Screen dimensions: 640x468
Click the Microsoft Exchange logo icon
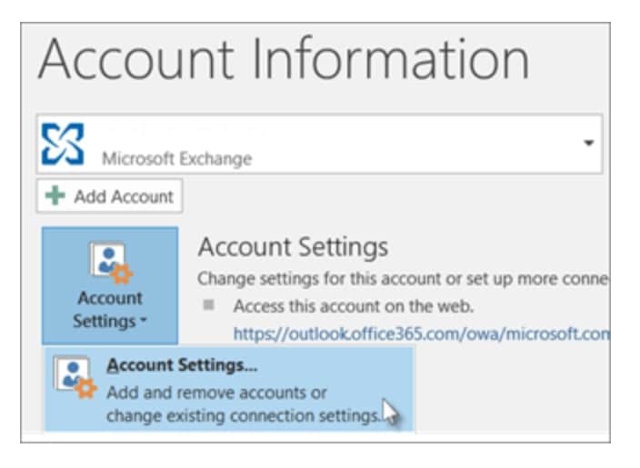(65, 144)
